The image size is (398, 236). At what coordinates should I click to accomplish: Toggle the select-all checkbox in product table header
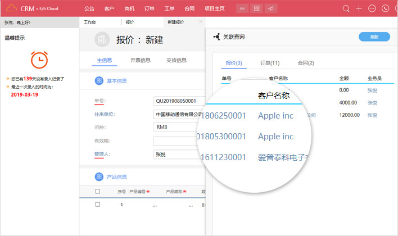tap(98, 192)
